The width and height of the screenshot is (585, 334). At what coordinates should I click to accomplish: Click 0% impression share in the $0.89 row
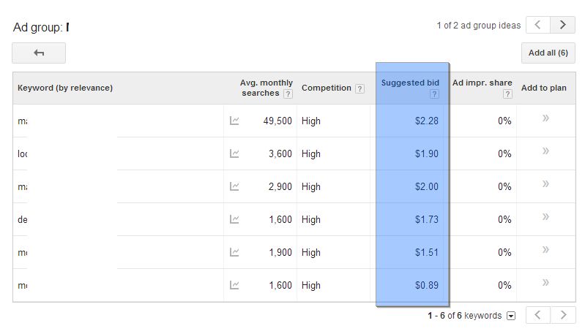(504, 285)
